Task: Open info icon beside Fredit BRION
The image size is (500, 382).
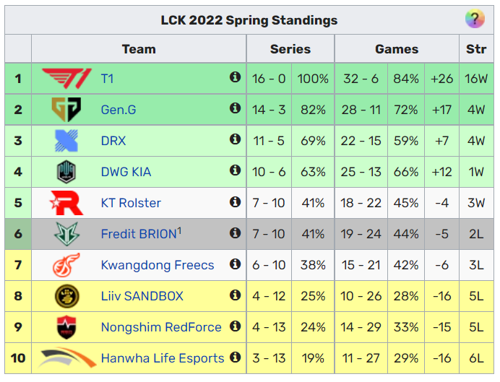Action: pyautogui.click(x=235, y=233)
